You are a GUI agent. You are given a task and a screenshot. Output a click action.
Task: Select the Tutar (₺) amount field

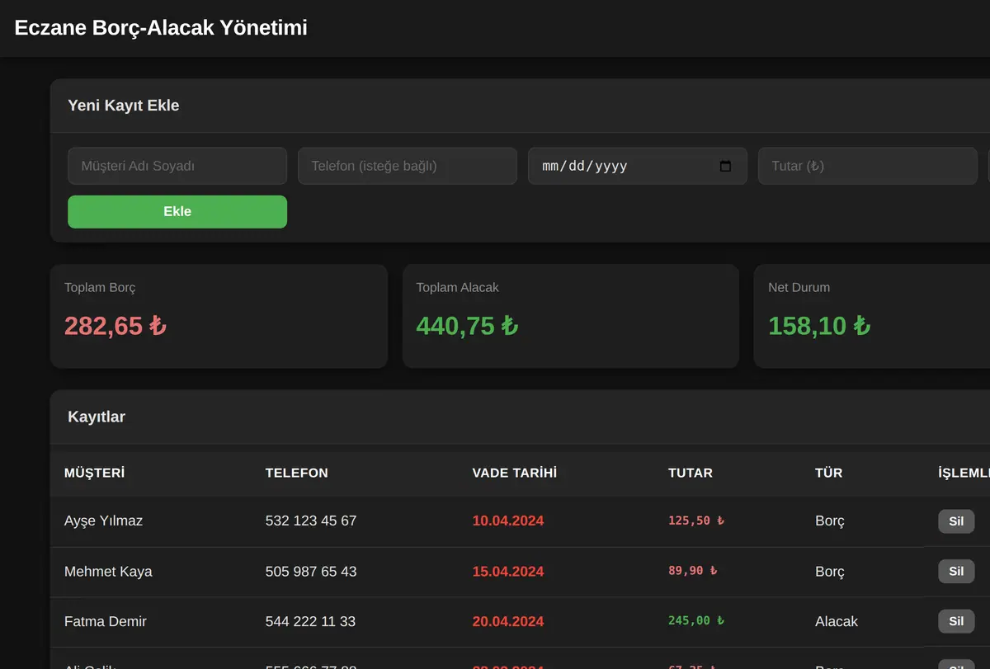pos(868,166)
